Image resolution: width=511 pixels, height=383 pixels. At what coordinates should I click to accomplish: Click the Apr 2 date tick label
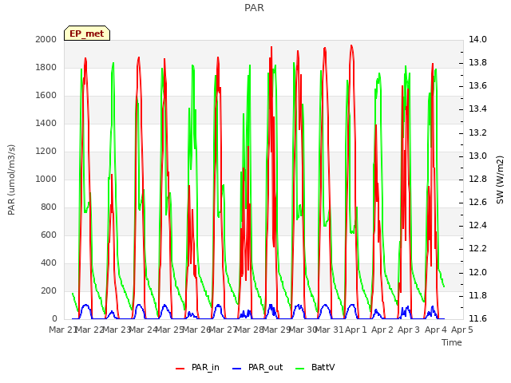(x=382, y=330)
